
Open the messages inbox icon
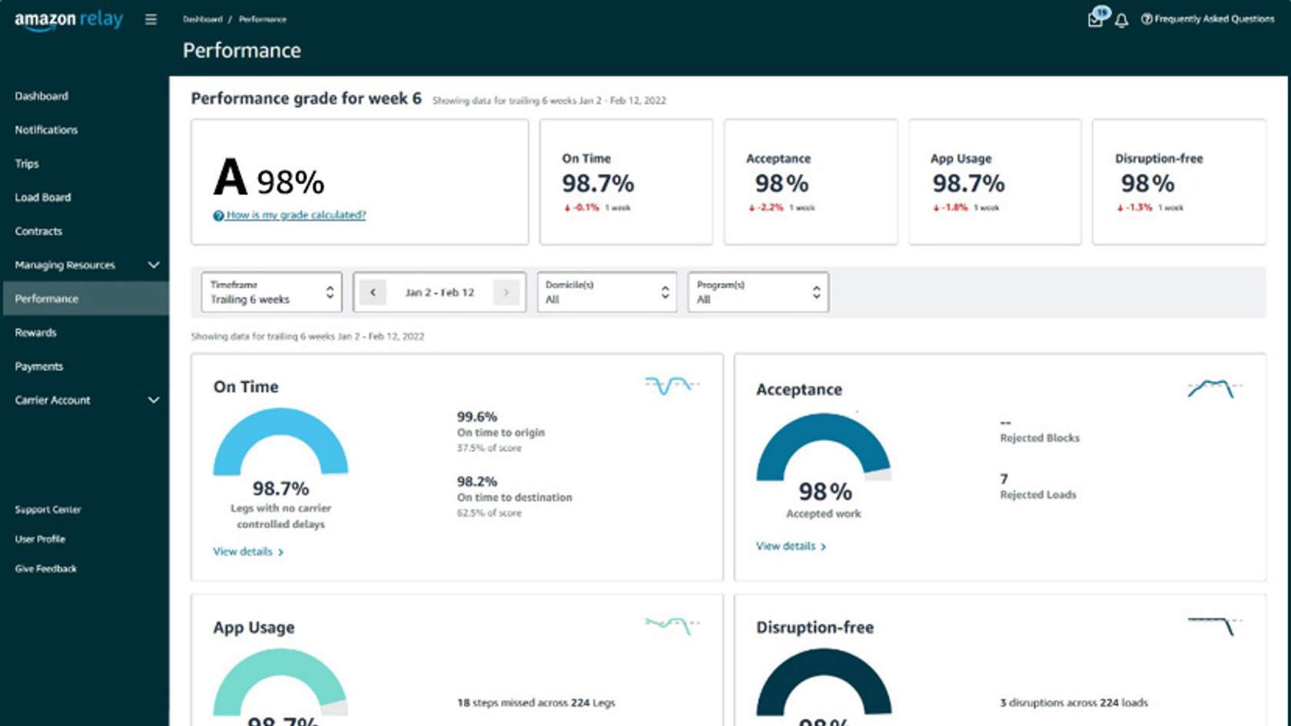(x=1096, y=19)
